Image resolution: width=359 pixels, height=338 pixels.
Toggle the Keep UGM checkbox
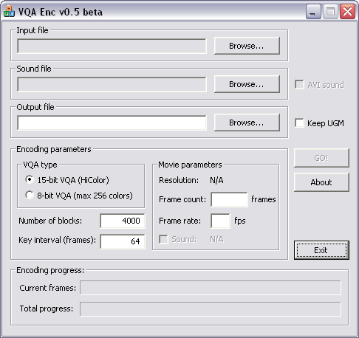pyautogui.click(x=299, y=123)
